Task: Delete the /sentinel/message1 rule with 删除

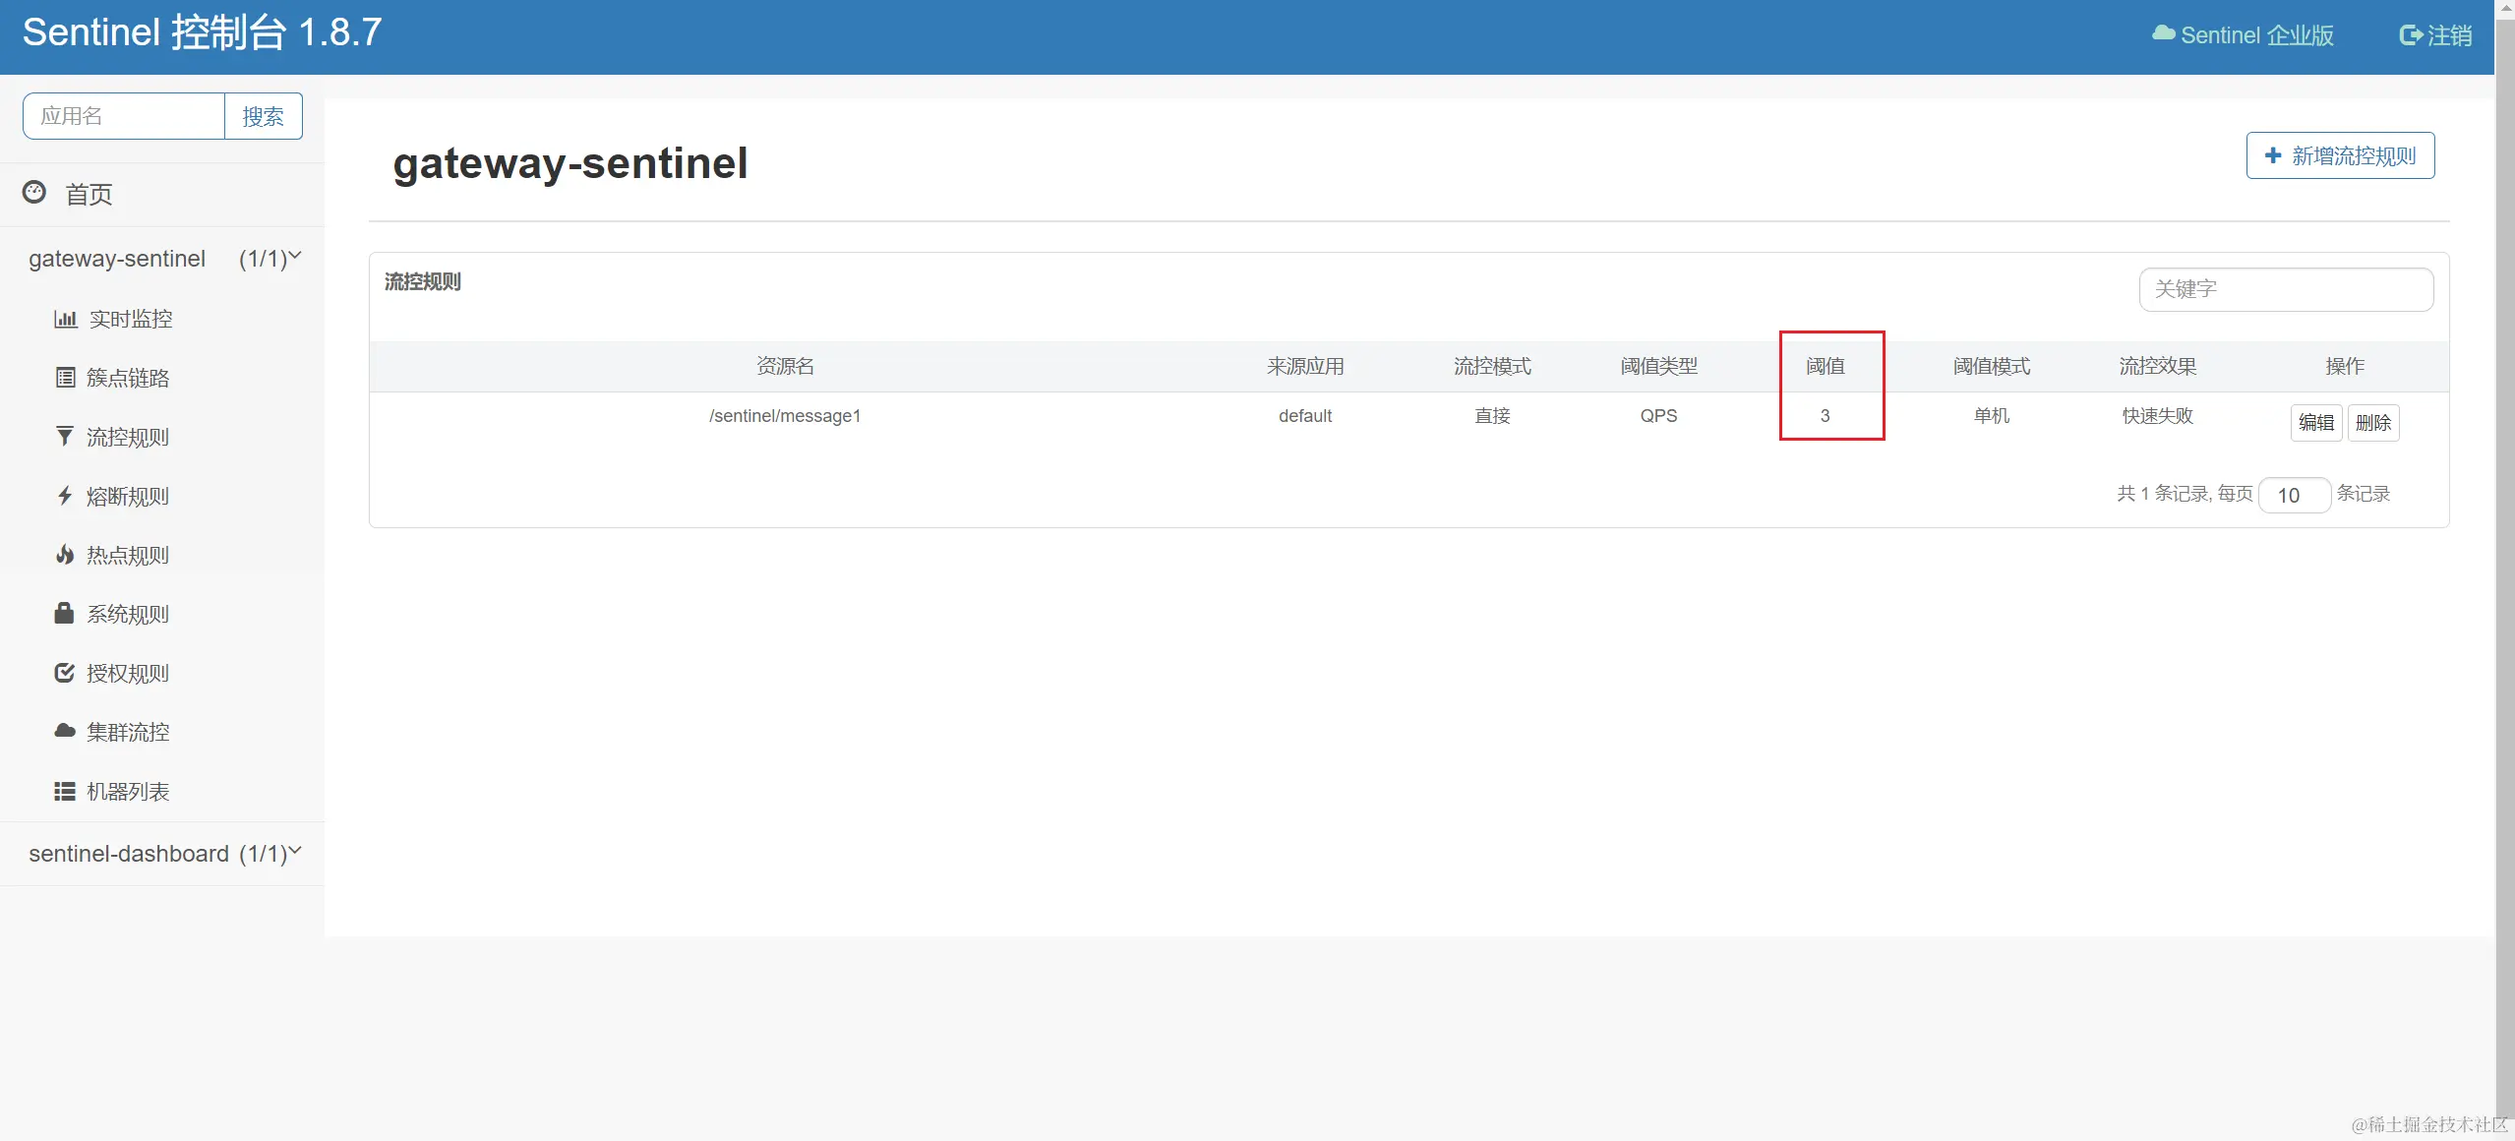Action: pyautogui.click(x=2372, y=423)
